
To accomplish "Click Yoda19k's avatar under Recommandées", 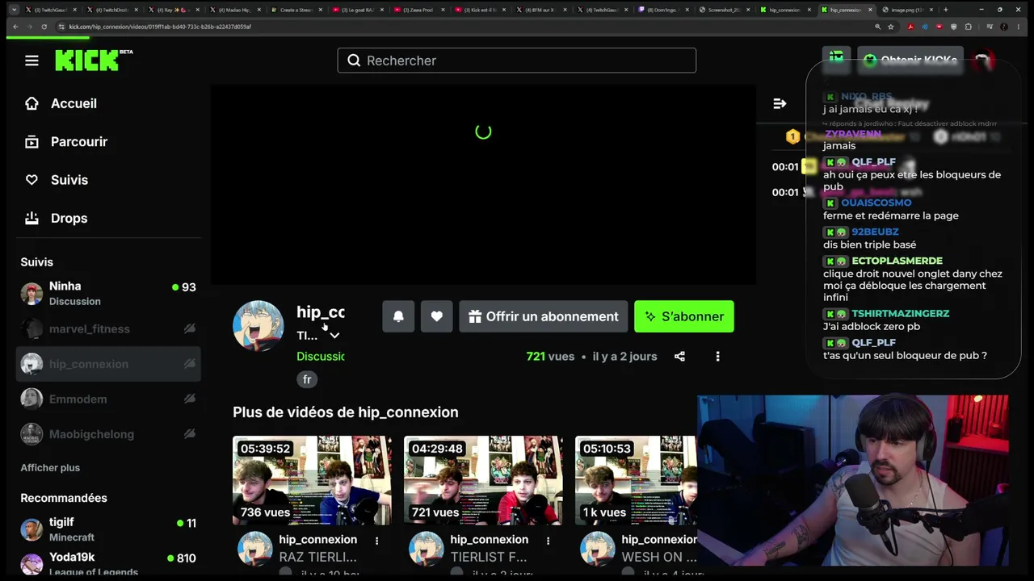I will click(32, 564).
